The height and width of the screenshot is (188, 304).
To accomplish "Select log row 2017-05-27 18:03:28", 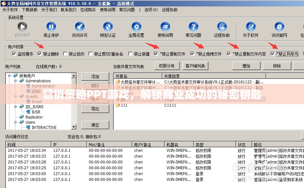I will [155, 162].
